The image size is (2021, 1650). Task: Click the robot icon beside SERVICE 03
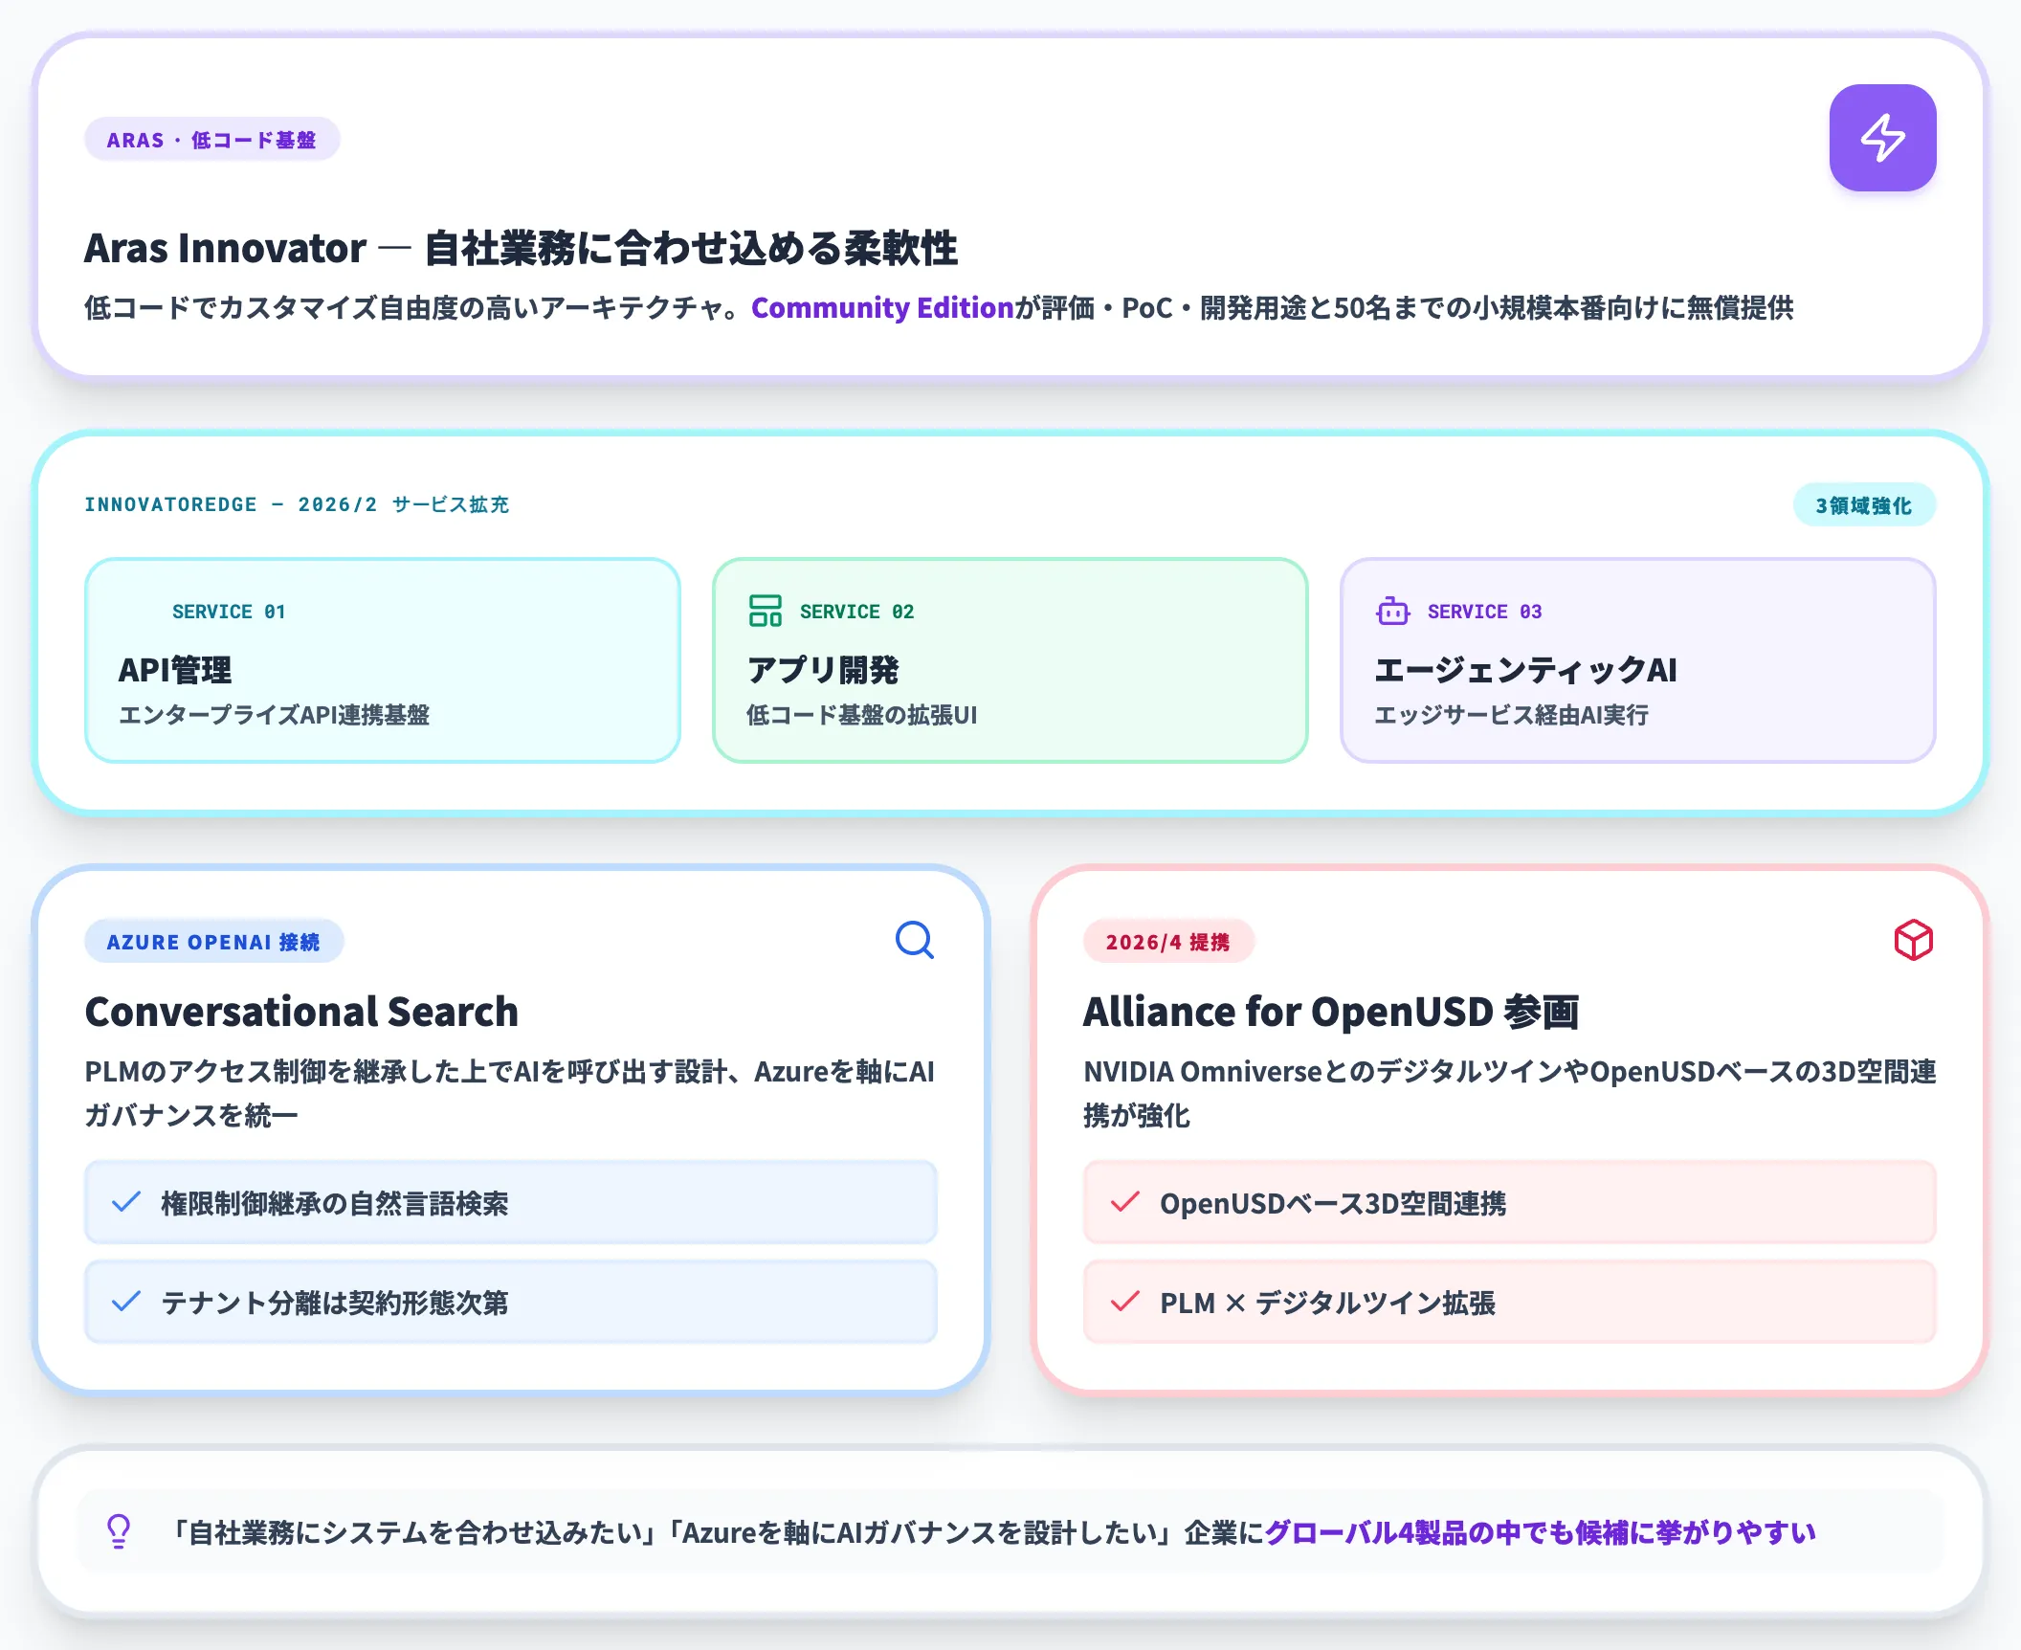[1392, 611]
